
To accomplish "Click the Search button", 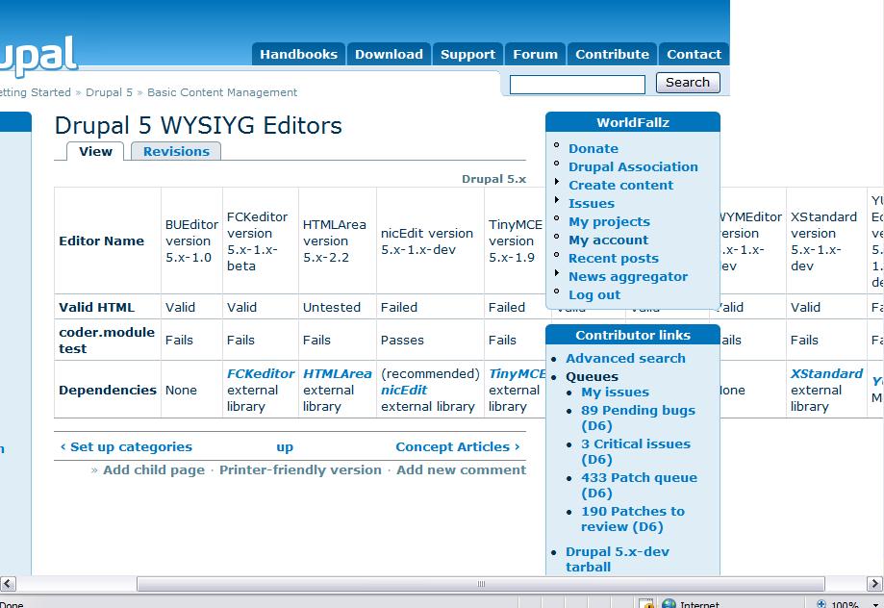I will (688, 83).
